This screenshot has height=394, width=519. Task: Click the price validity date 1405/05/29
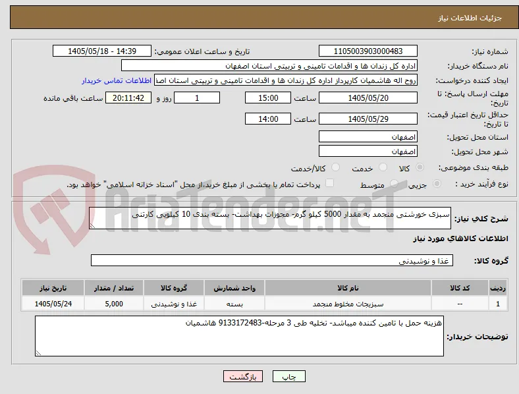click(x=368, y=119)
